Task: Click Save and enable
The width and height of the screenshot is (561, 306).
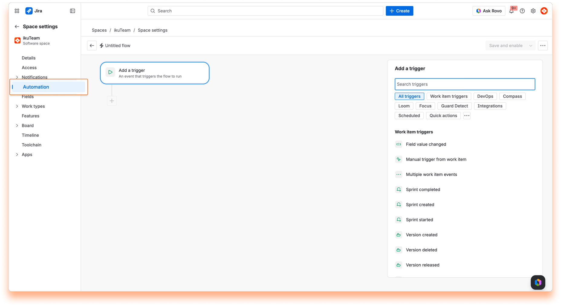Action: (506, 46)
